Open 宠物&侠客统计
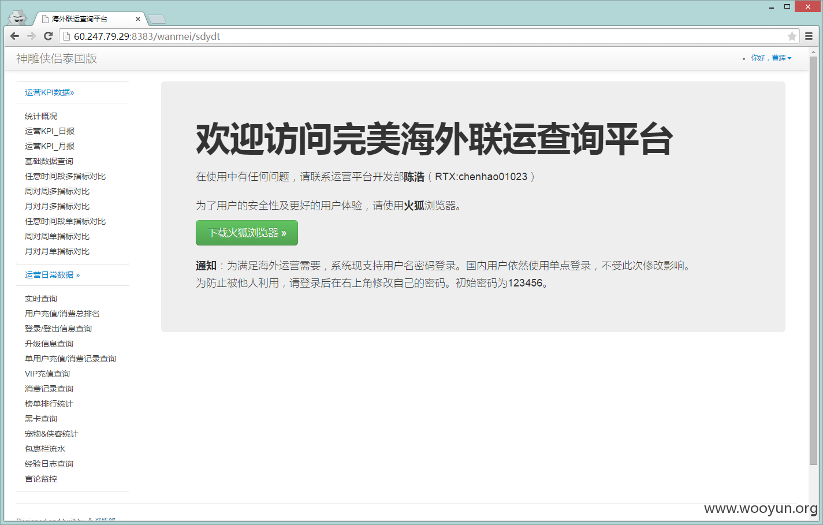This screenshot has height=525, width=823. (x=51, y=434)
